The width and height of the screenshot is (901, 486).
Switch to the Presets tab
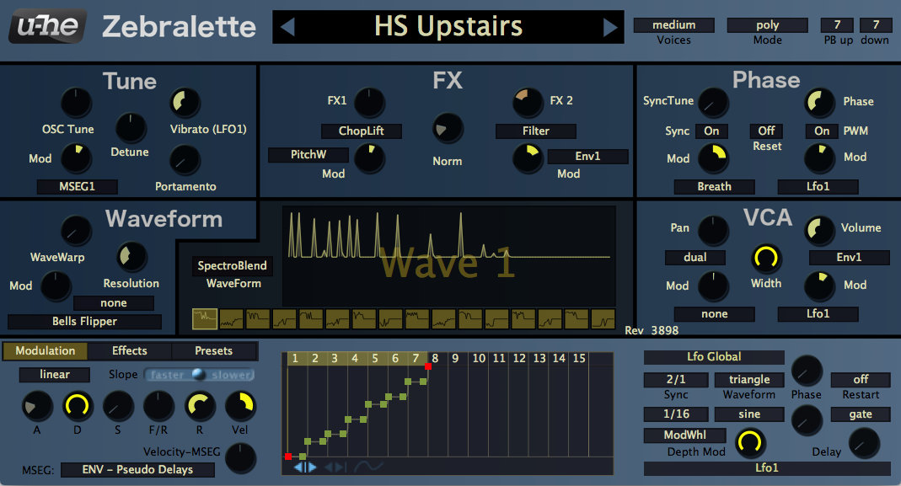pos(214,350)
